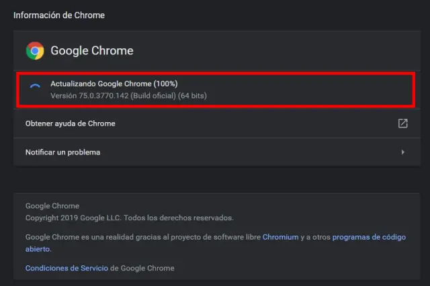Image resolution: width=430 pixels, height=286 pixels.
Task: Open the Condiciones de Servicio link
Action: (x=67, y=268)
